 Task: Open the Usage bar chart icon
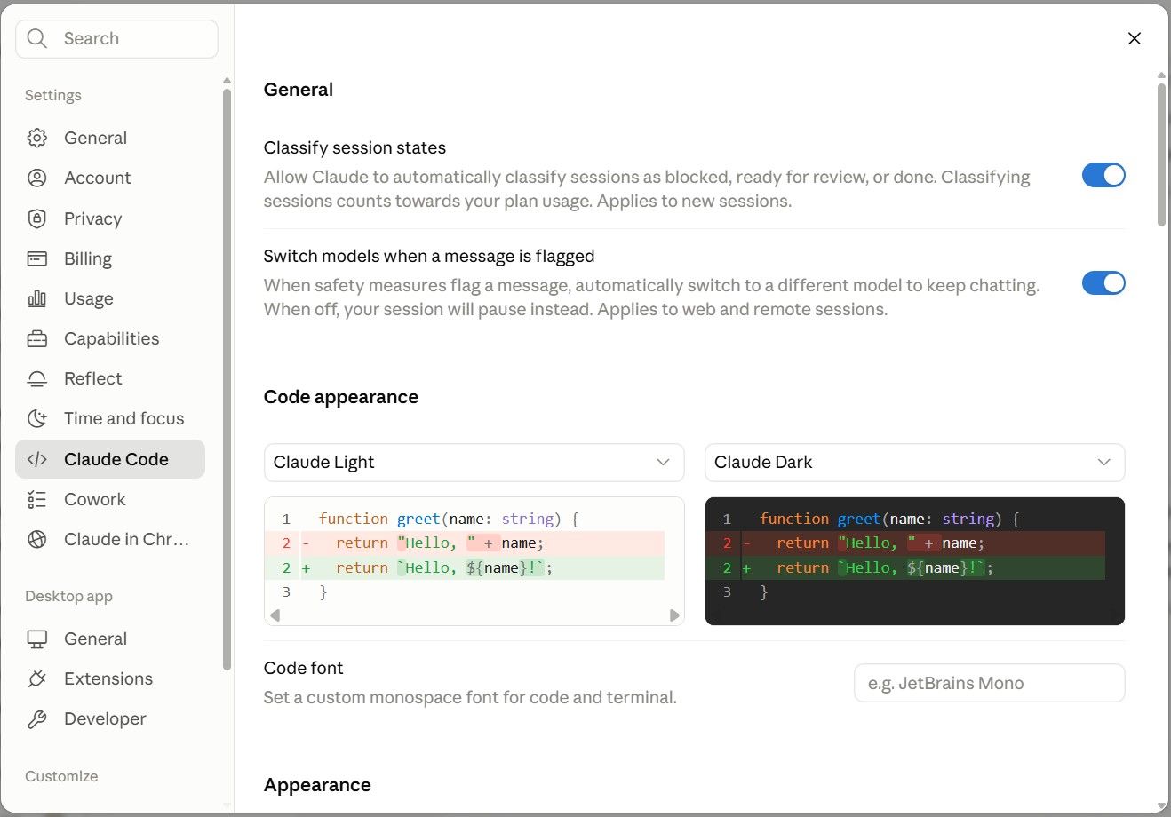click(36, 298)
